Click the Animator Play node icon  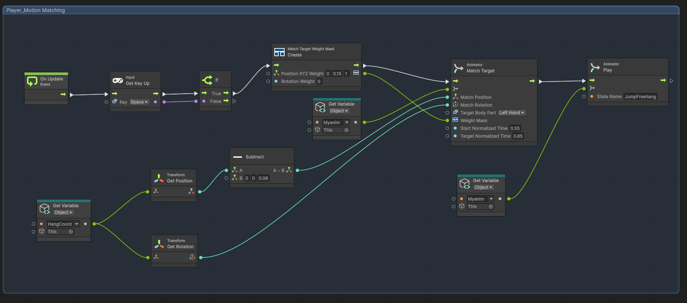595,67
